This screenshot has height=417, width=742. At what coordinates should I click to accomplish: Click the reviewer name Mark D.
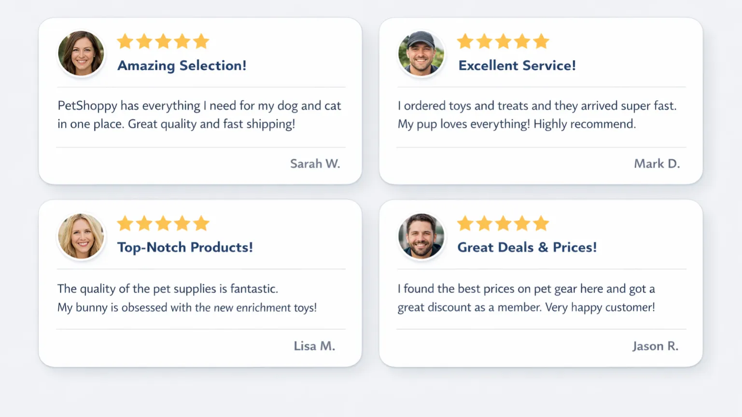click(657, 164)
